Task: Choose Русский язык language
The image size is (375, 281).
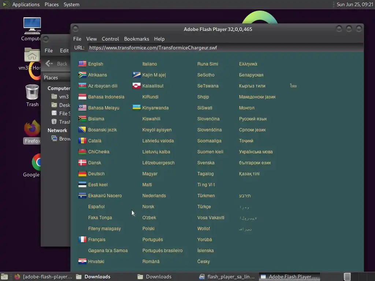Action: click(x=253, y=119)
